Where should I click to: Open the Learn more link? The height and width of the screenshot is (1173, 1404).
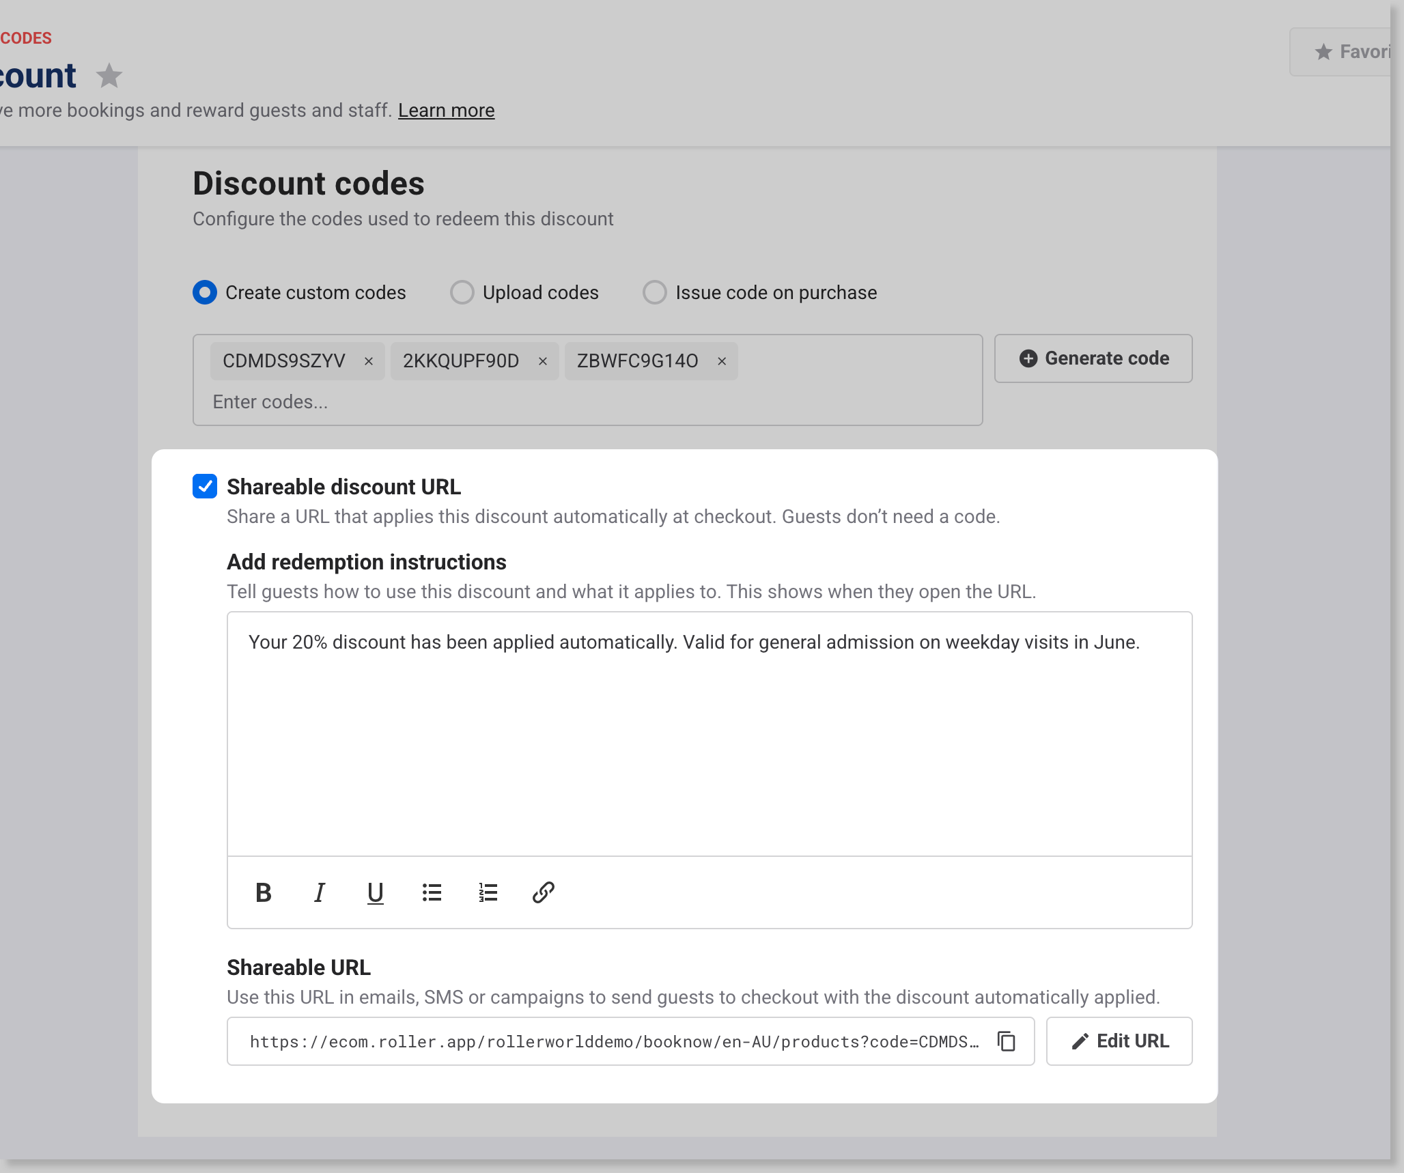pos(446,111)
